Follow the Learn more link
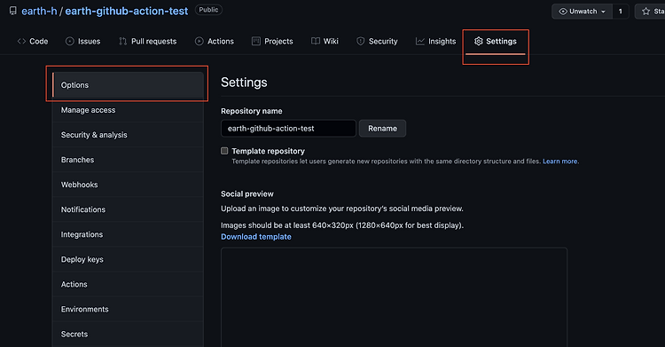Viewport: 665px width, 347px height. [559, 162]
